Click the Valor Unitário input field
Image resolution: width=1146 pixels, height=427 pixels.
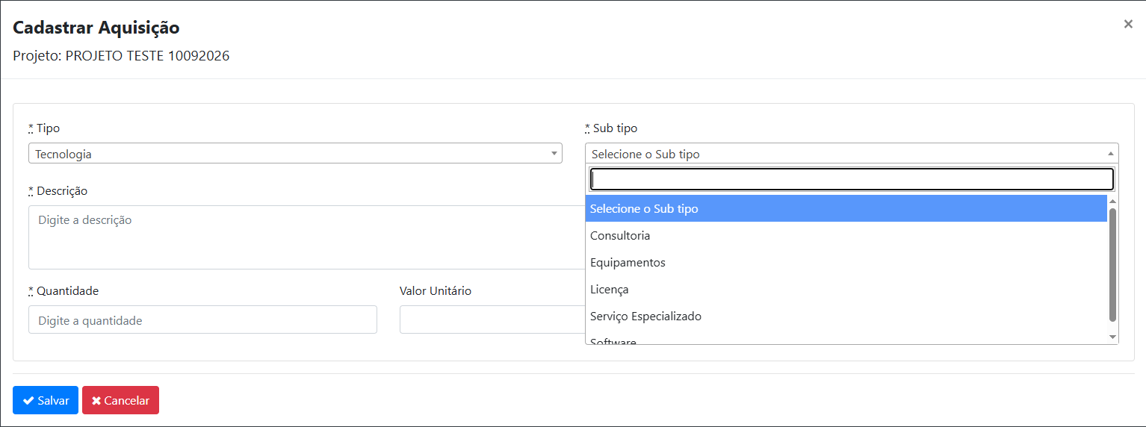492,320
